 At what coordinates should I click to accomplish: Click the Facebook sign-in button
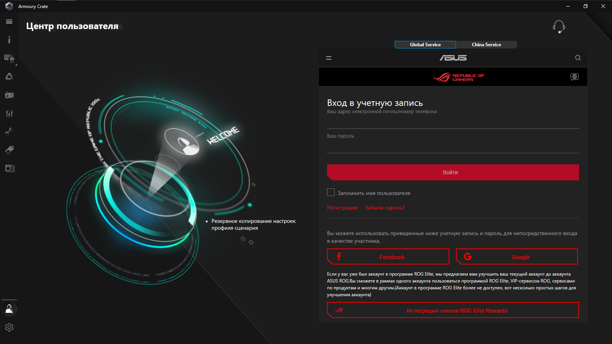click(x=388, y=256)
